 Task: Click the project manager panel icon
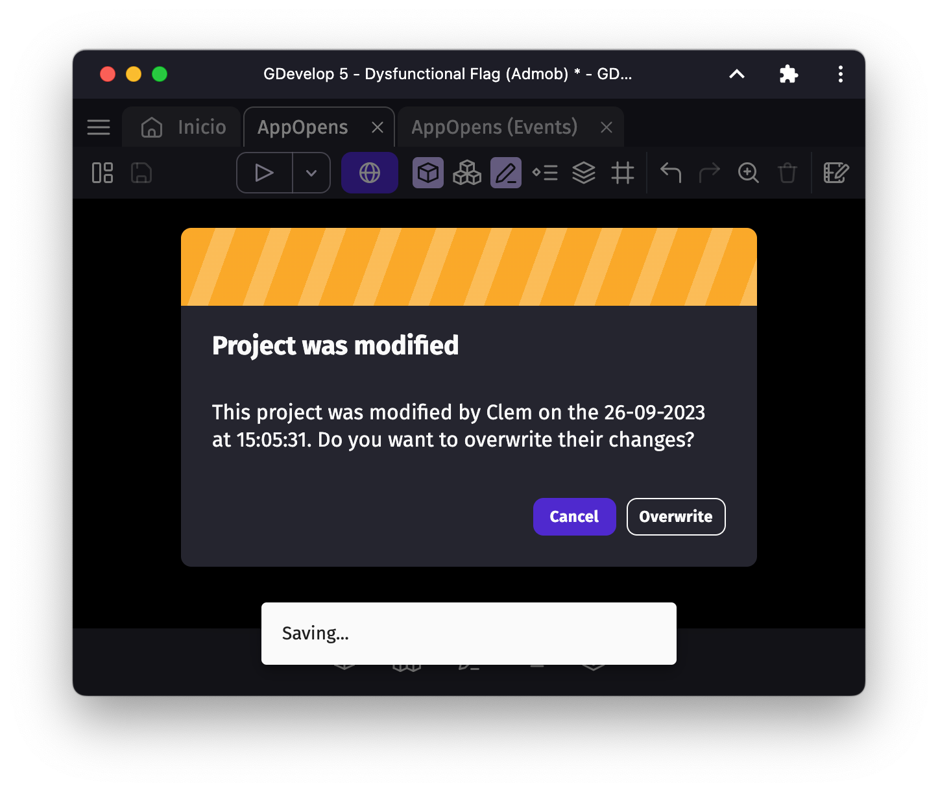pos(102,173)
